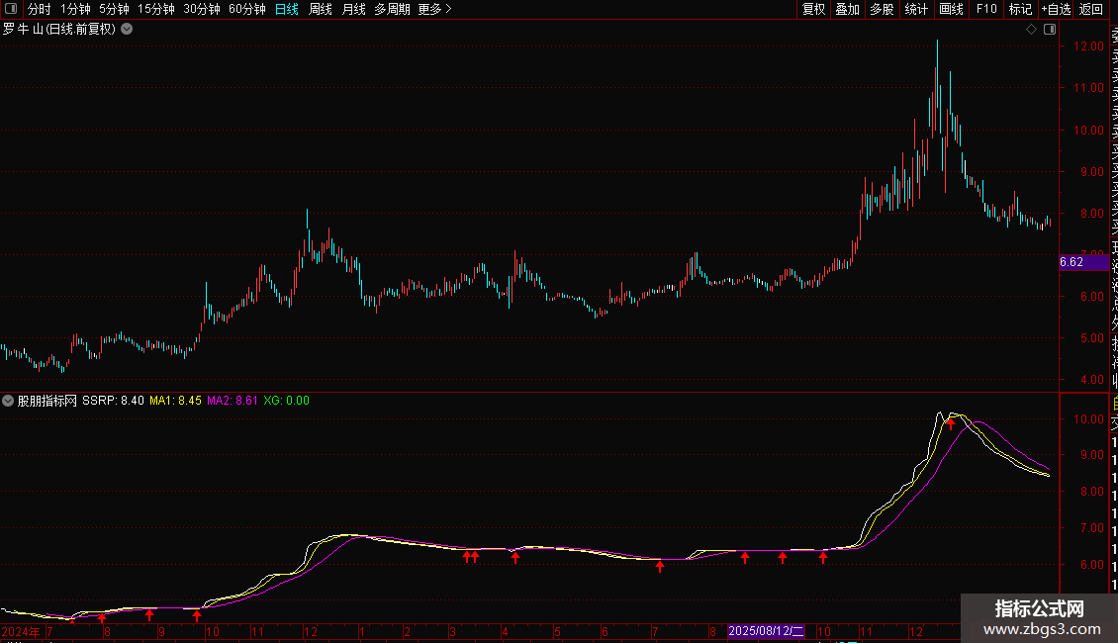1118x643 pixels.
Task: Click the XG: 0.00 green label
Action: 287,401
